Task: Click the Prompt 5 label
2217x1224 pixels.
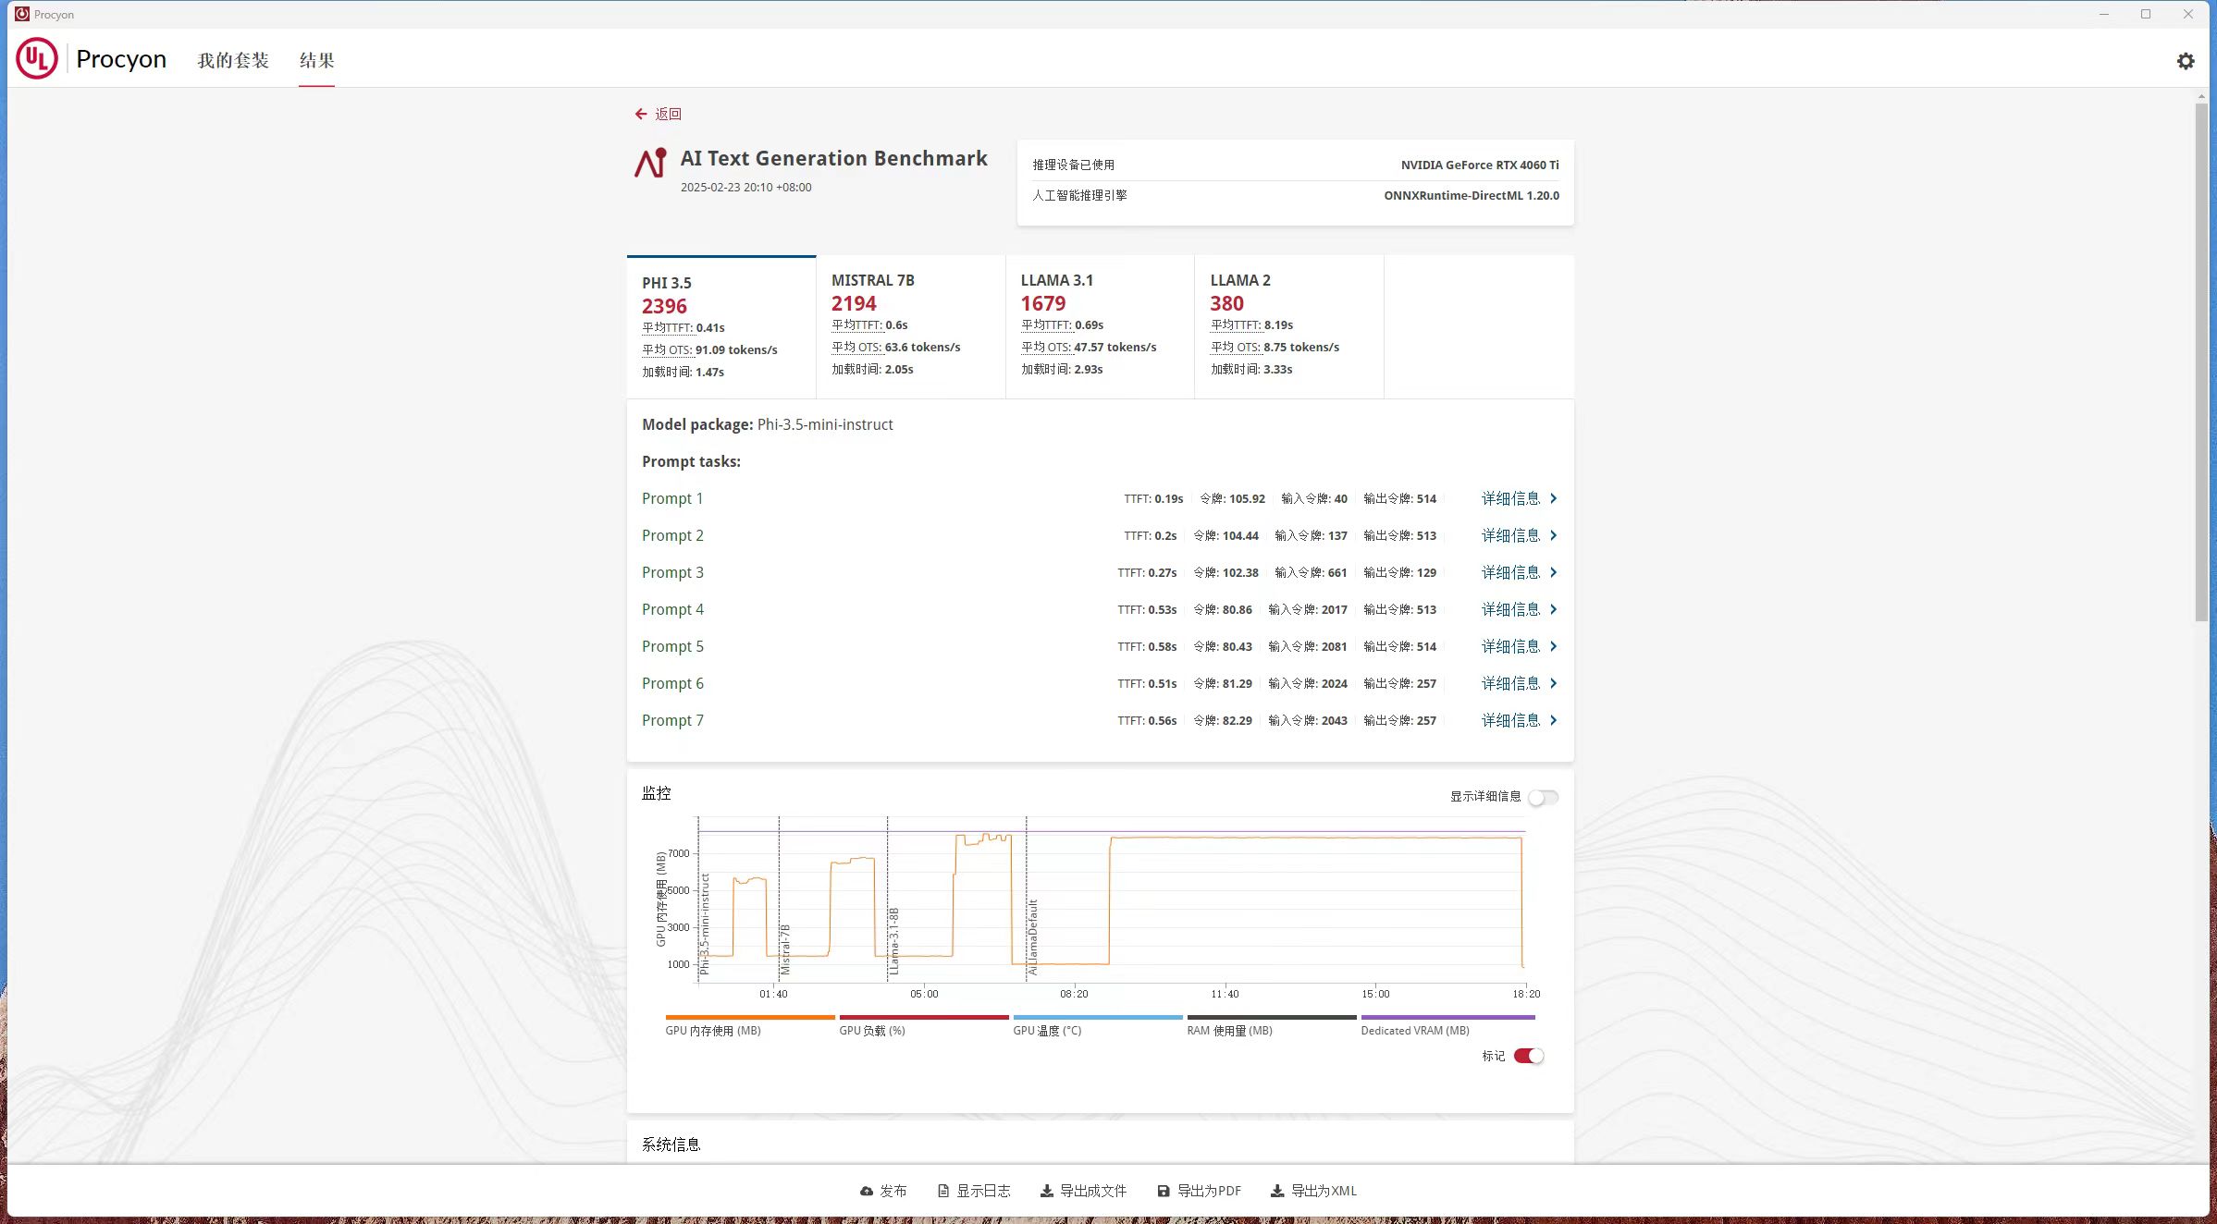Action: pyautogui.click(x=672, y=646)
